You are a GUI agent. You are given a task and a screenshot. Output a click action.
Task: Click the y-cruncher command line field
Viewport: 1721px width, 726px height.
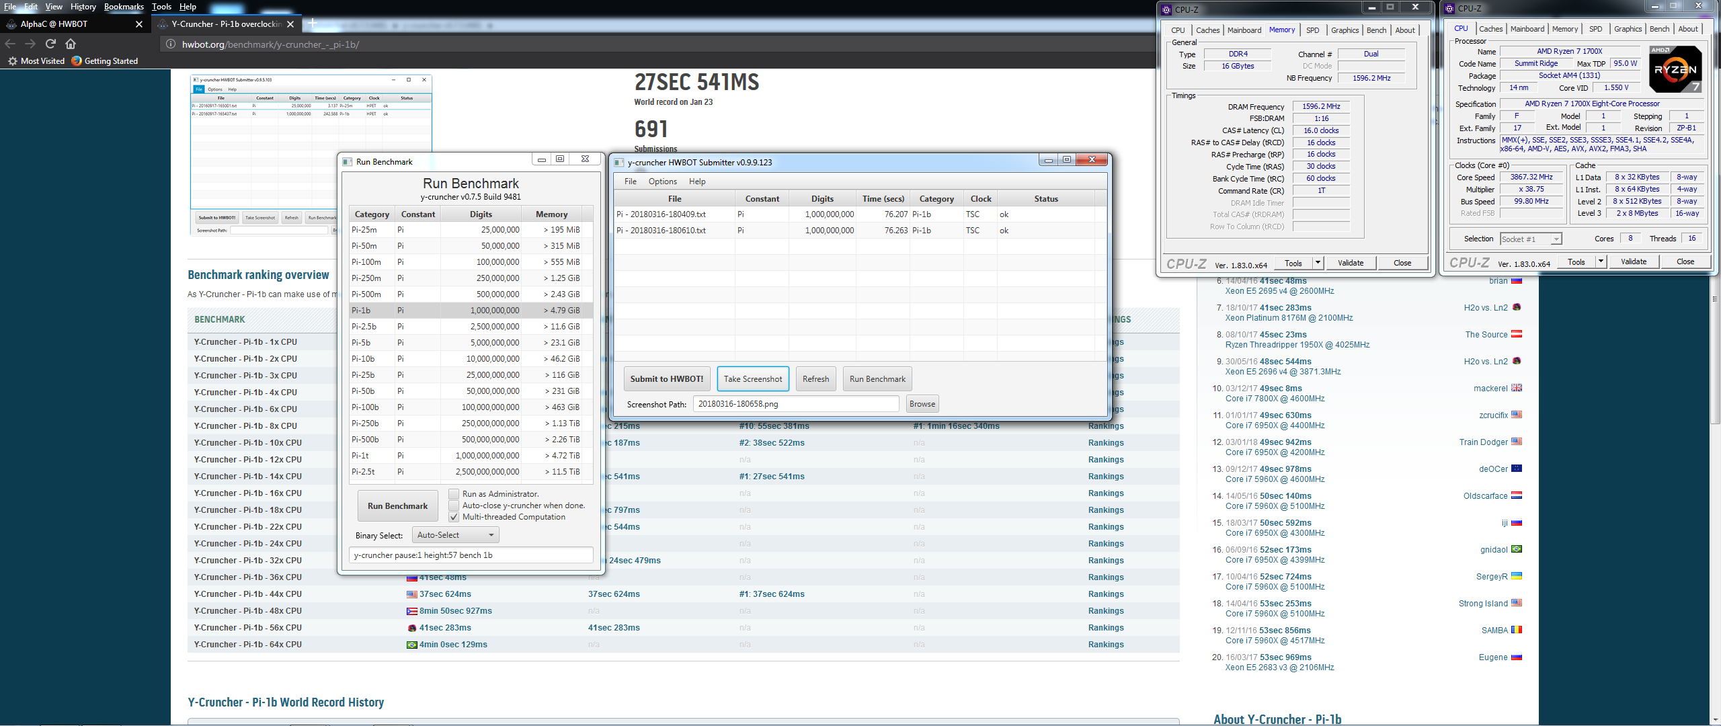point(471,555)
